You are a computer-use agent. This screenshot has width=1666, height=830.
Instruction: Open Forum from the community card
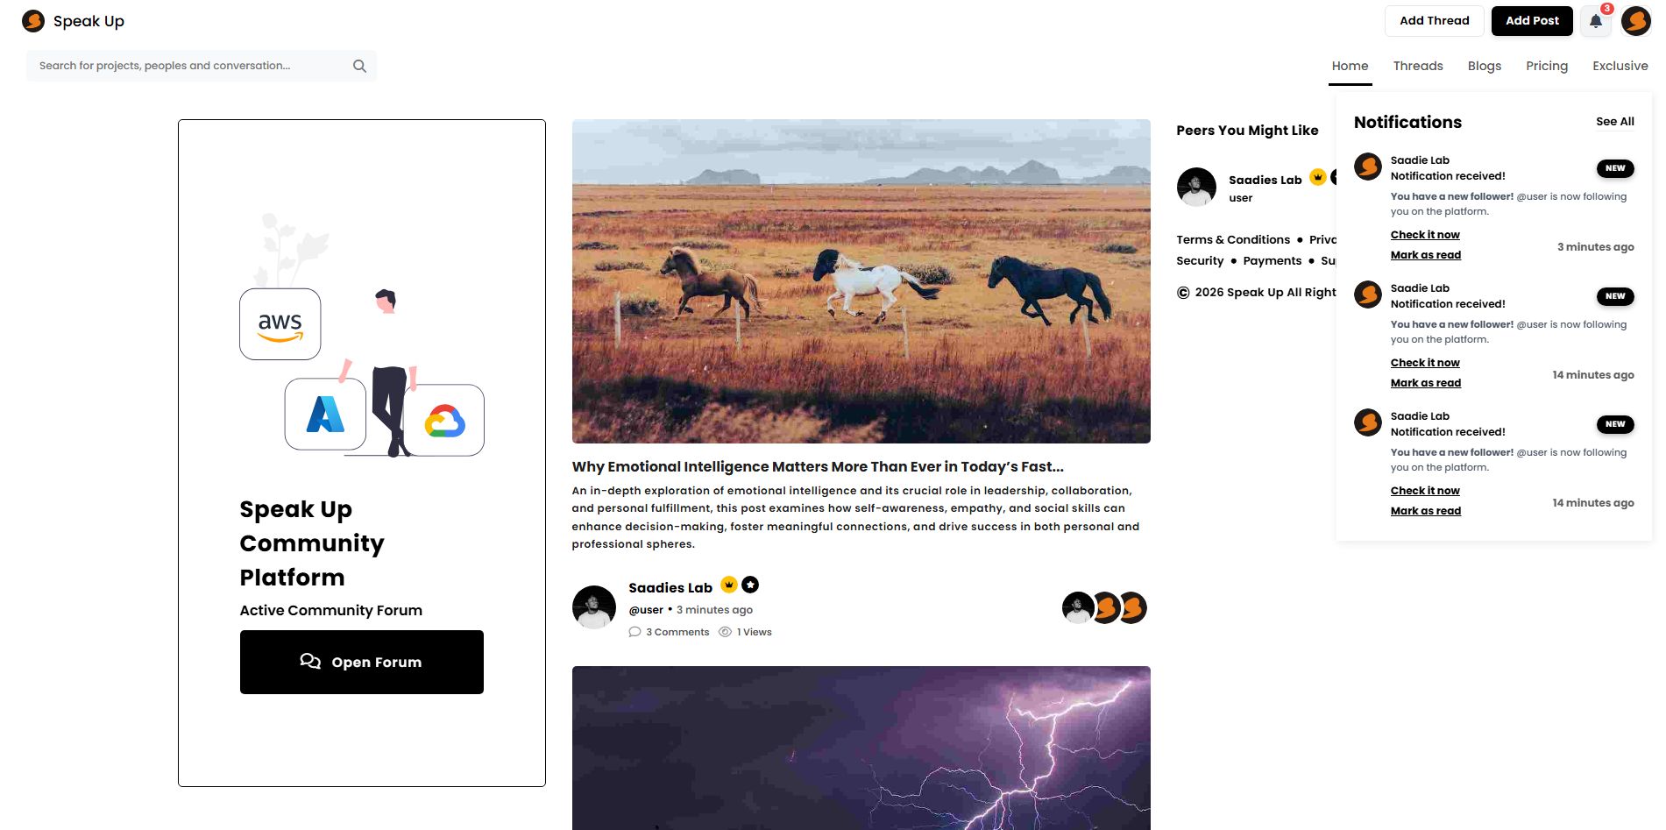click(362, 662)
